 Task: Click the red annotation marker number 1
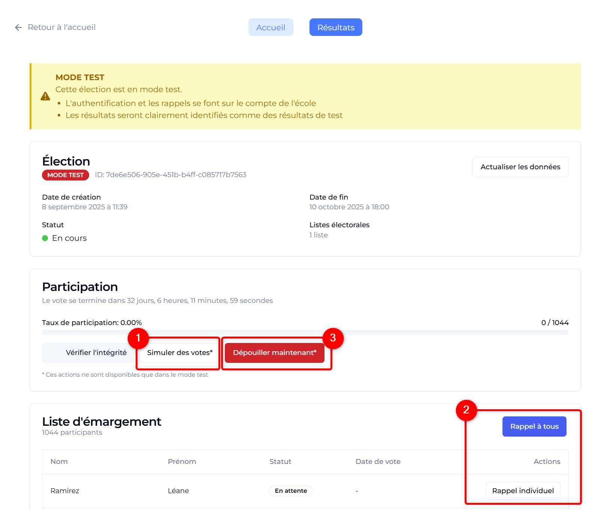pos(138,338)
